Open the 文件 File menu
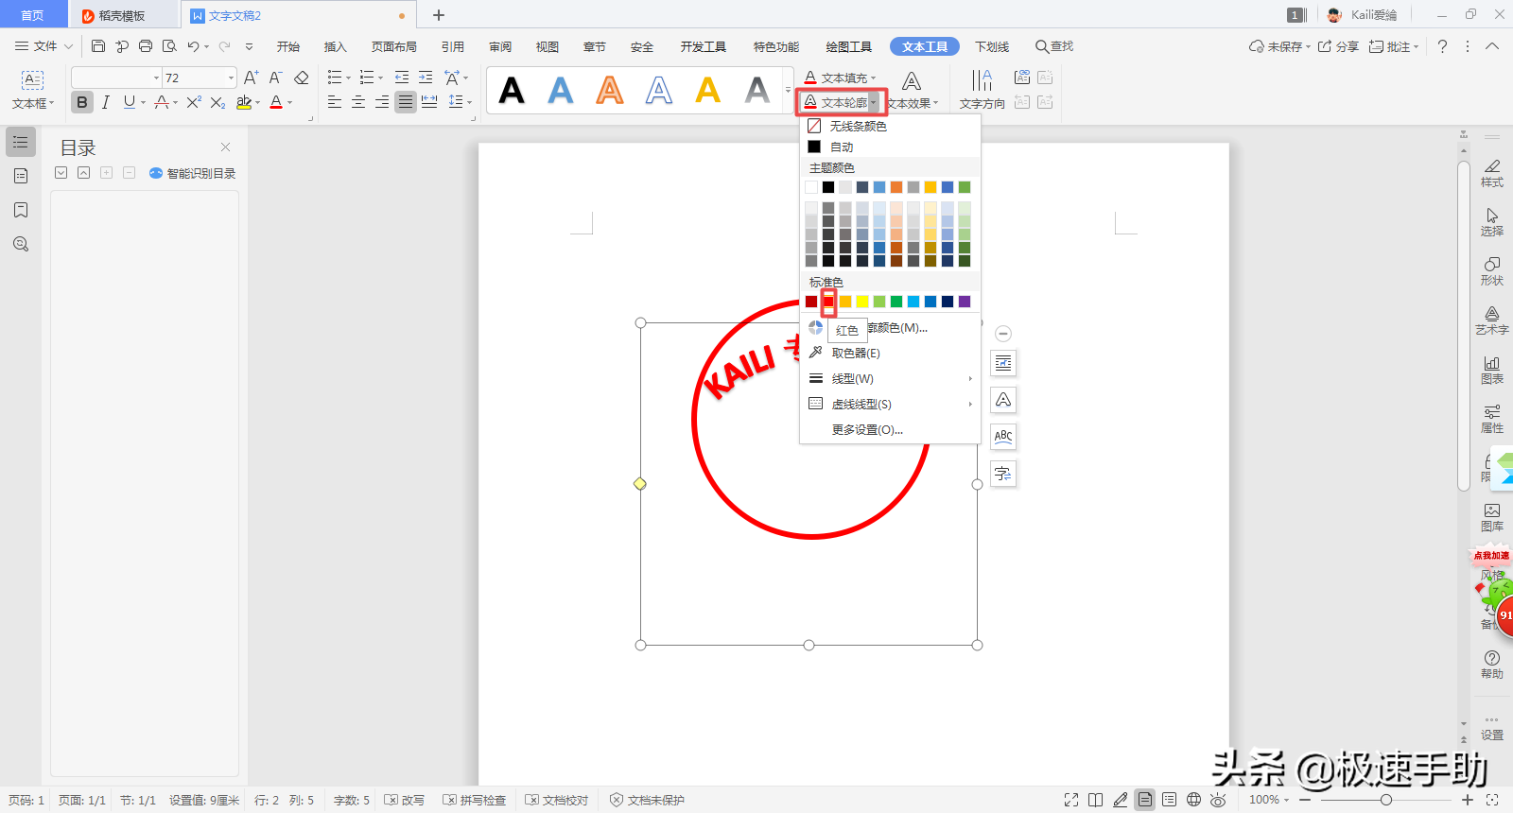The width and height of the screenshot is (1513, 813). click(44, 46)
